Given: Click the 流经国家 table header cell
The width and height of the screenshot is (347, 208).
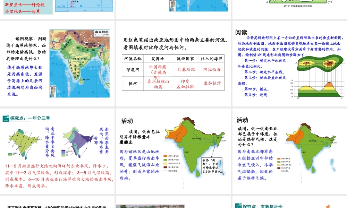Looking at the screenshot, I should [185, 59].
